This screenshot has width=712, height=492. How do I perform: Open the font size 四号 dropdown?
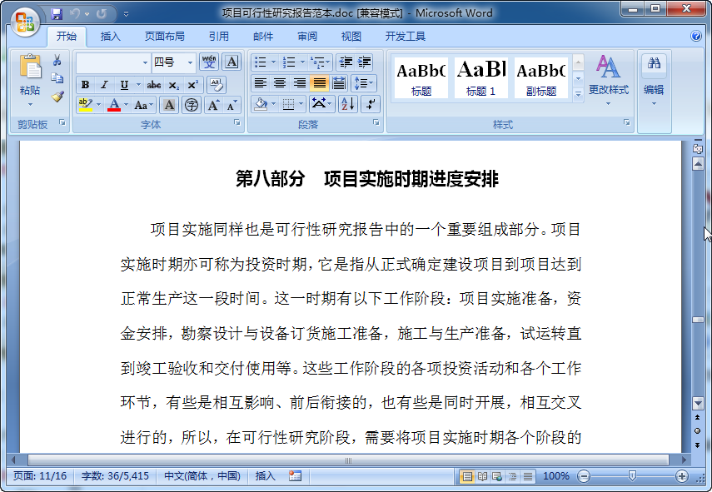[x=190, y=62]
